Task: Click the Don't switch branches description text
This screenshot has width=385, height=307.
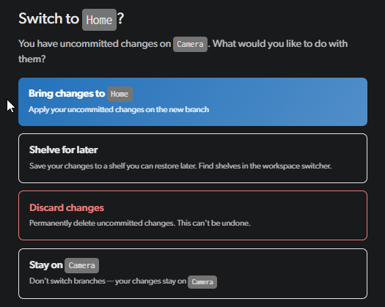Action: pos(108,281)
